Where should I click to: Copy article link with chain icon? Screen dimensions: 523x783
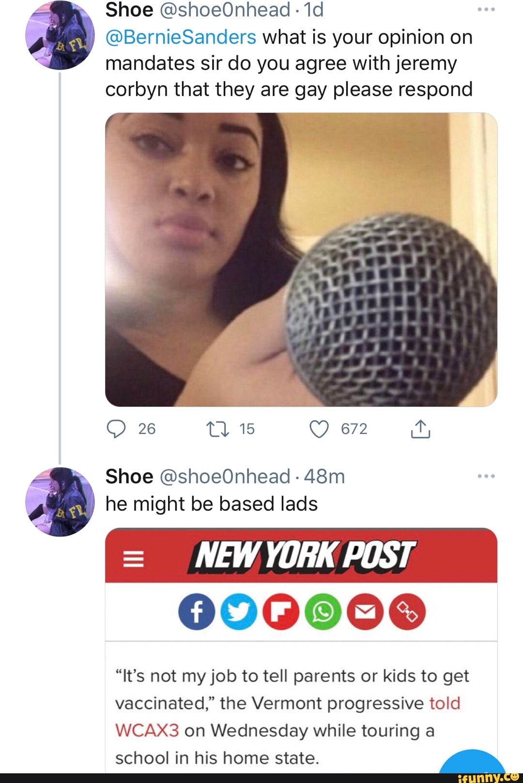pyautogui.click(x=407, y=612)
